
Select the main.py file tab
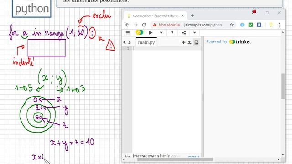coord(146,42)
